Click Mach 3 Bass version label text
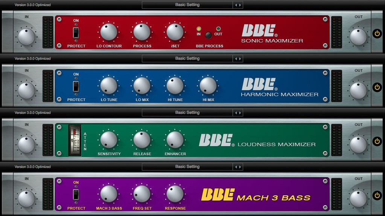385x216 pixels. pyautogui.click(x=33, y=167)
